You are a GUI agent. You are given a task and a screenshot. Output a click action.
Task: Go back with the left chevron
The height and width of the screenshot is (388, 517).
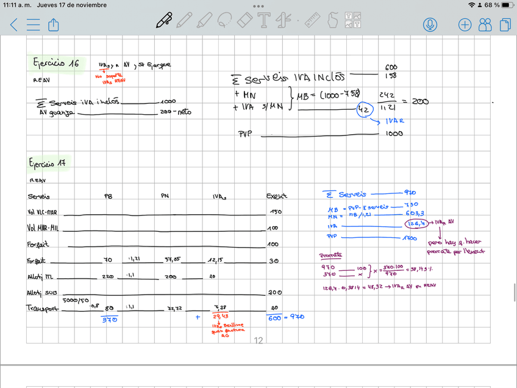click(x=14, y=24)
